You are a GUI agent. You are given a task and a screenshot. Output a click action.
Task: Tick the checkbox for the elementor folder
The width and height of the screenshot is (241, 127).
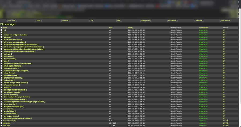coord(1,56)
